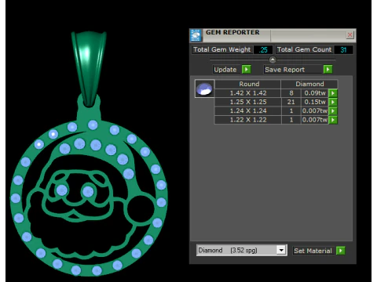Click the Set Material button label
The image size is (377, 282).
313,251
